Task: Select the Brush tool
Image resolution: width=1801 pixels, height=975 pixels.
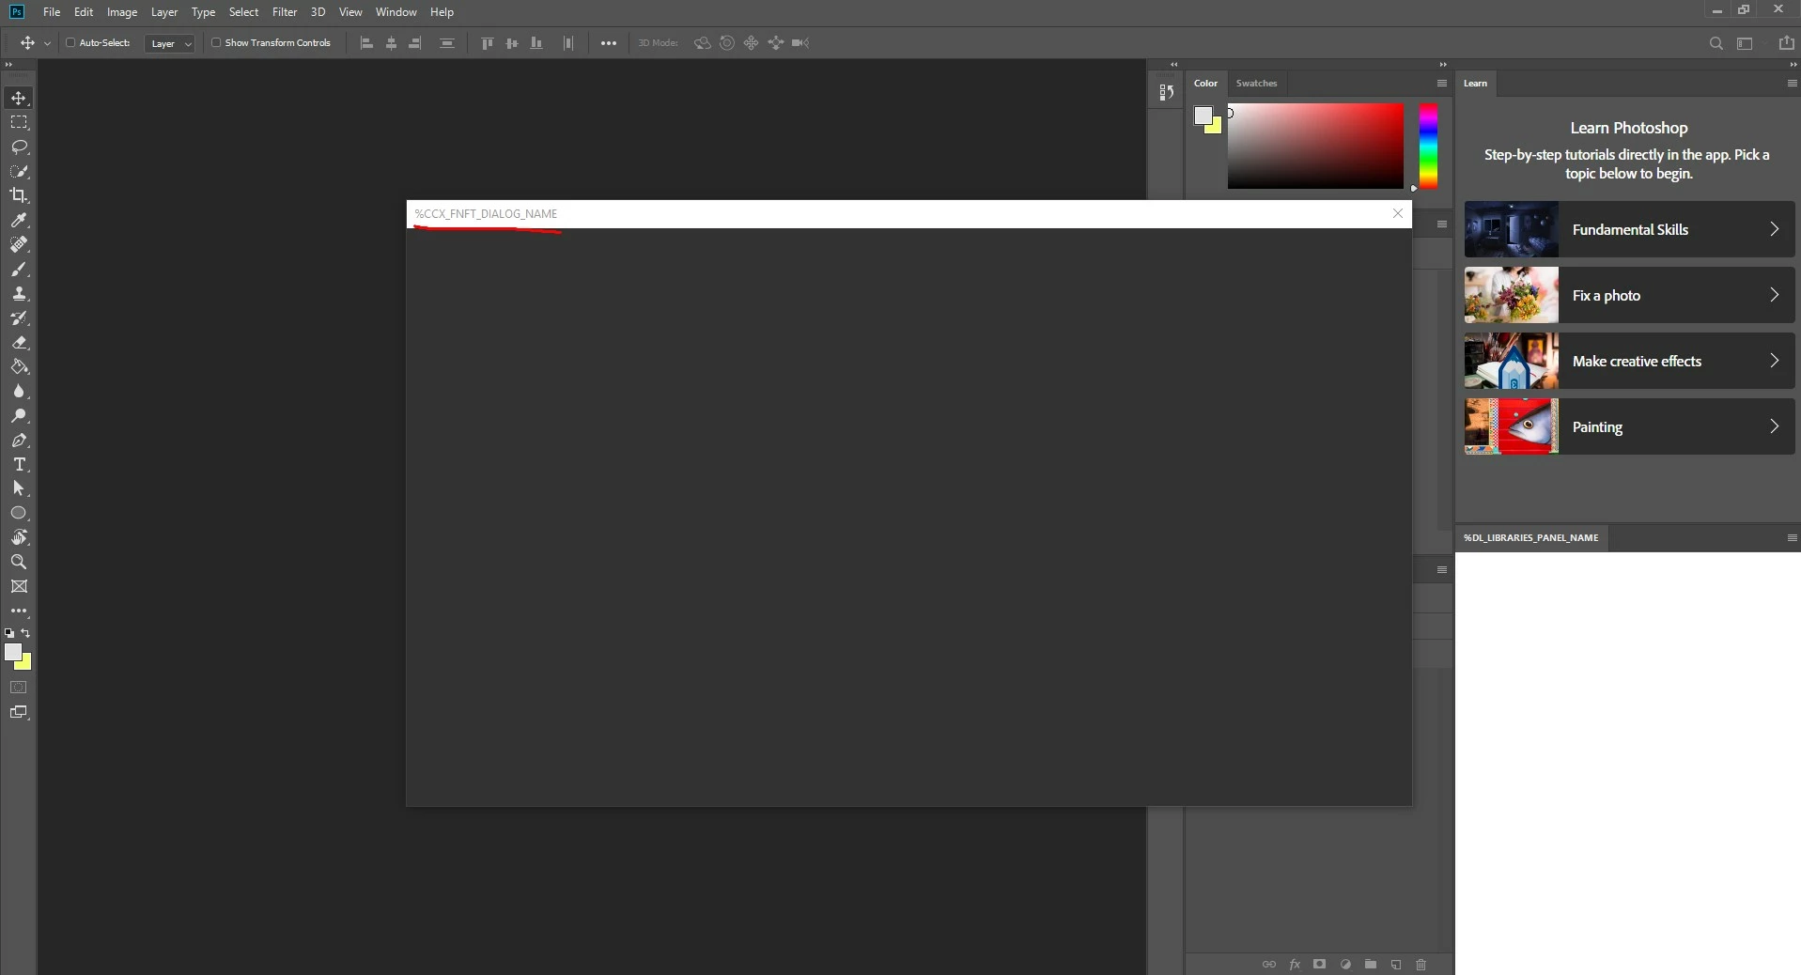Action: [x=19, y=270]
